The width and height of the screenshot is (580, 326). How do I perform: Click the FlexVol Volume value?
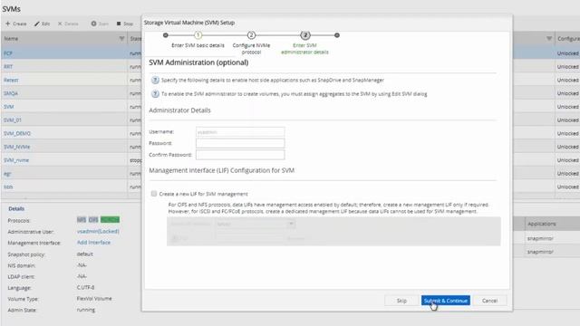[94, 299]
